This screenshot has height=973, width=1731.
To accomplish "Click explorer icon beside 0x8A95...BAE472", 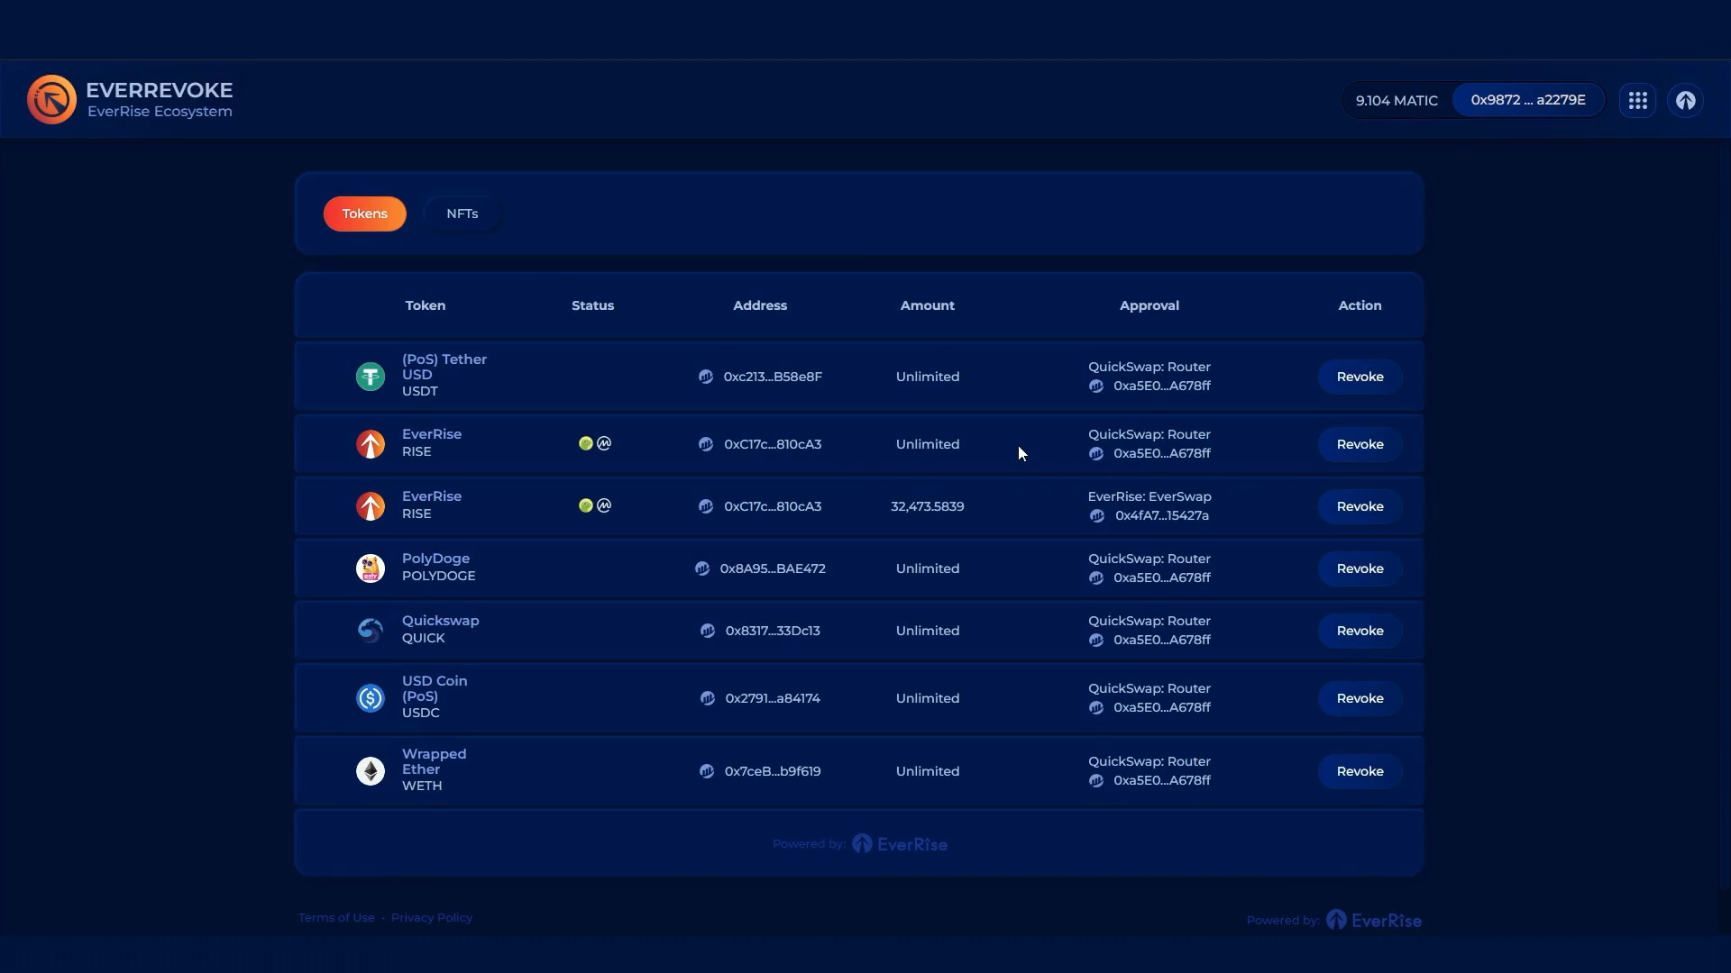I will (702, 568).
